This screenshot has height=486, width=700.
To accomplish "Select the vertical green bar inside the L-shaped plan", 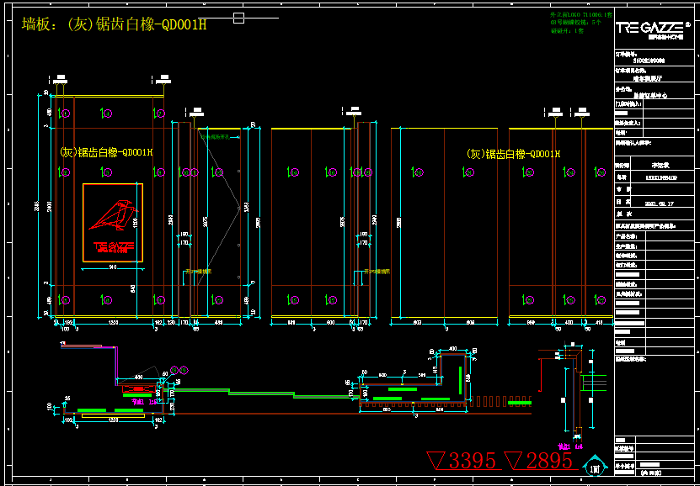I will [460, 380].
